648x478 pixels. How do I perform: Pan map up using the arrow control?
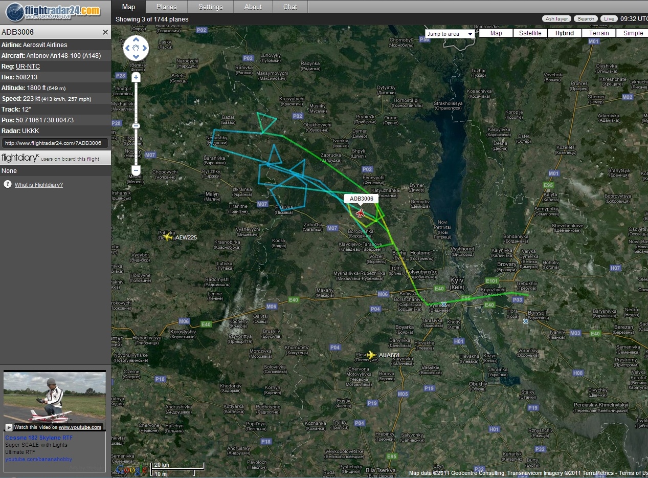[x=136, y=40]
